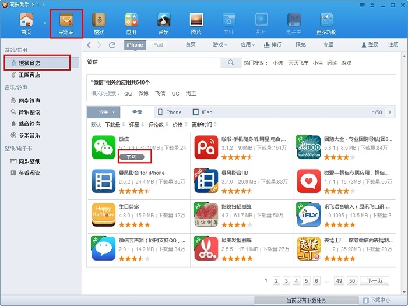408x306 pixels.
Task: Go forward with the right arrow
Action: coord(99,45)
